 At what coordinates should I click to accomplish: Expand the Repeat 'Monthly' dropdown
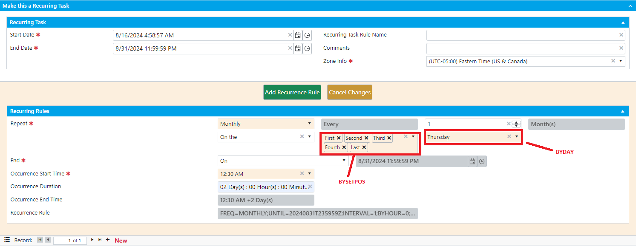[309, 124]
